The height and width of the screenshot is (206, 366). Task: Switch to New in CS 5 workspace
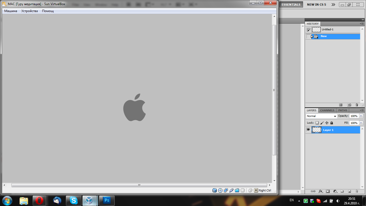coord(316,5)
